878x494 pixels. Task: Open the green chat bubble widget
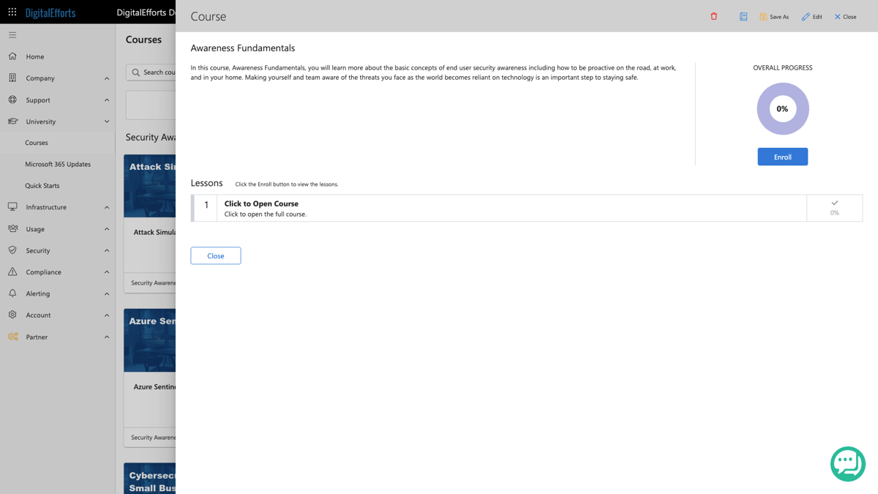click(x=847, y=463)
